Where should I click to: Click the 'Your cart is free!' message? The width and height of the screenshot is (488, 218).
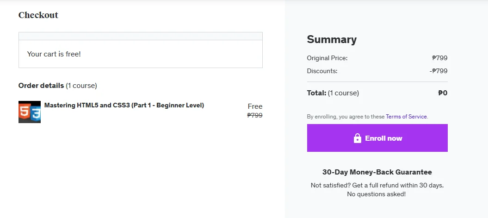coord(54,54)
